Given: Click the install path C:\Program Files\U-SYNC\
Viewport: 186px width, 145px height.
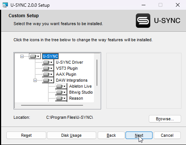Looking at the screenshot, I should 70,117.
